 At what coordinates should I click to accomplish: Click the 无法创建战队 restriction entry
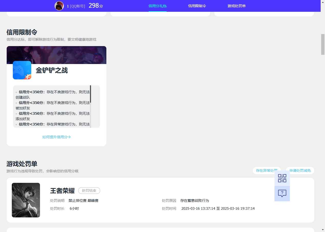(53, 94)
